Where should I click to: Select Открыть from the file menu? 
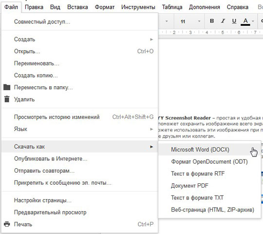coord(80,51)
